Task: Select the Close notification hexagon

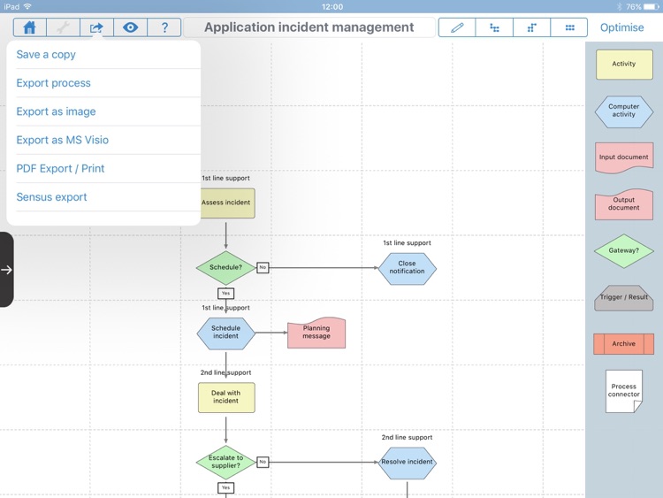Action: [x=408, y=269]
